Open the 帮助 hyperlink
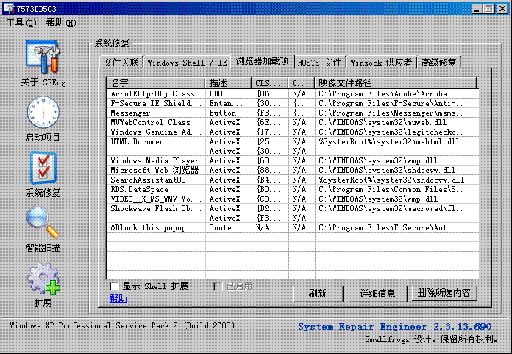 click(118, 298)
